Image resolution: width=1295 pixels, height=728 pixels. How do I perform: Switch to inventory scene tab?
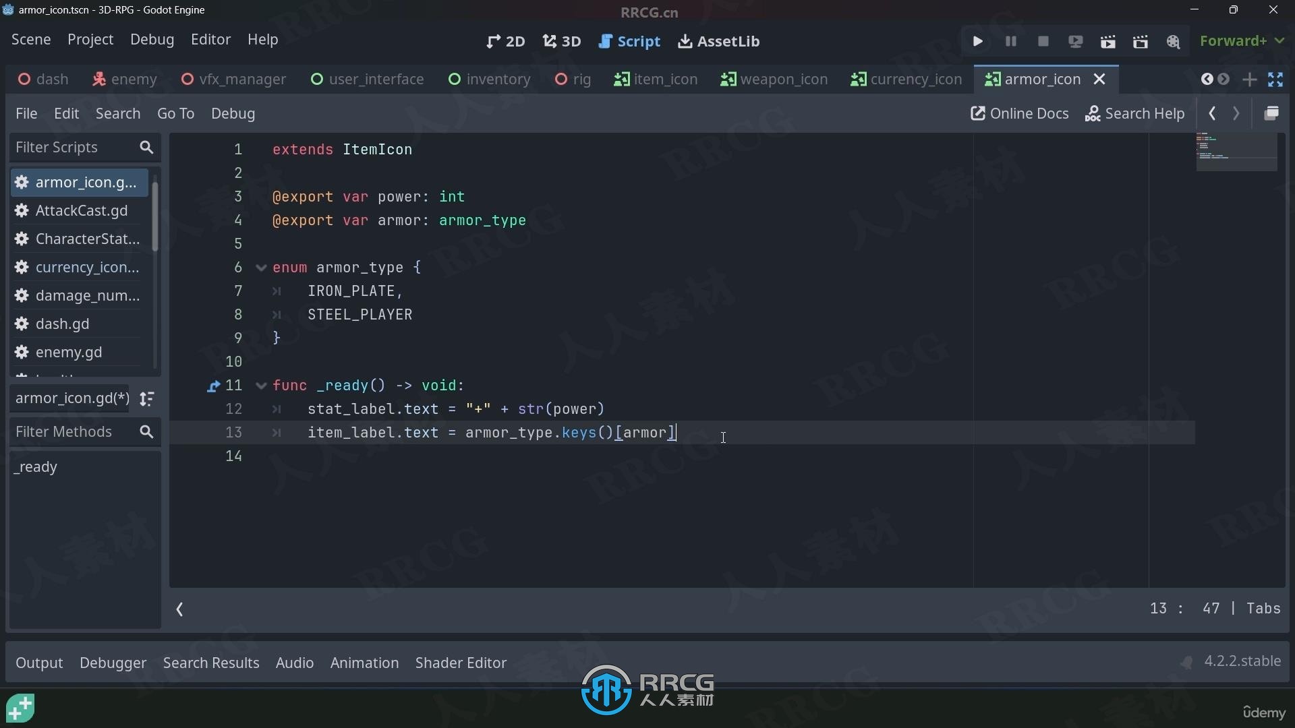tap(490, 79)
